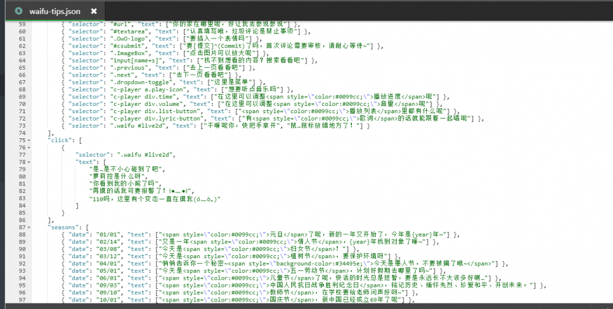
Task: Close the waifu-tips.json tab
Action: [94, 11]
